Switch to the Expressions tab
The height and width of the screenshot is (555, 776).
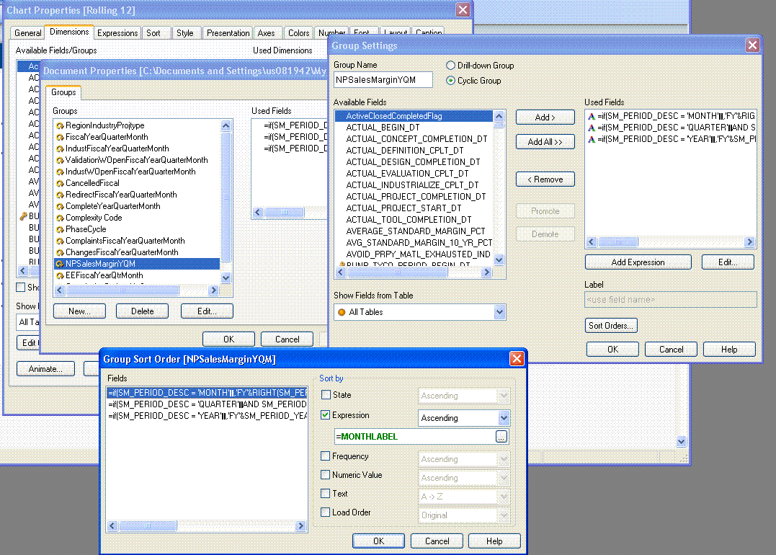coord(117,33)
